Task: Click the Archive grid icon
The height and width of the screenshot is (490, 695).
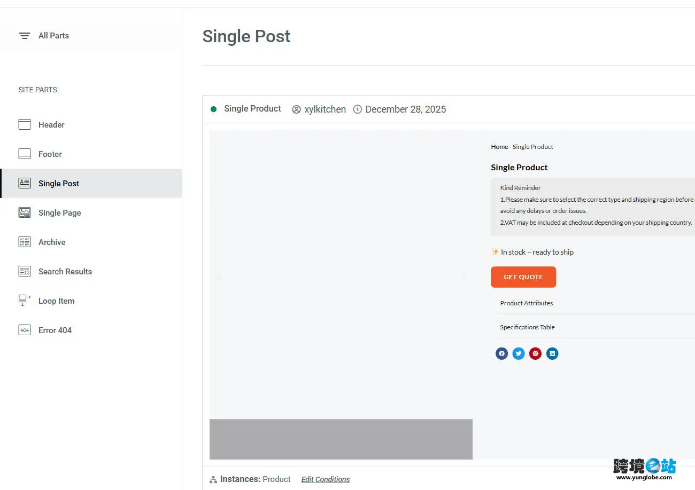Action: (x=25, y=242)
